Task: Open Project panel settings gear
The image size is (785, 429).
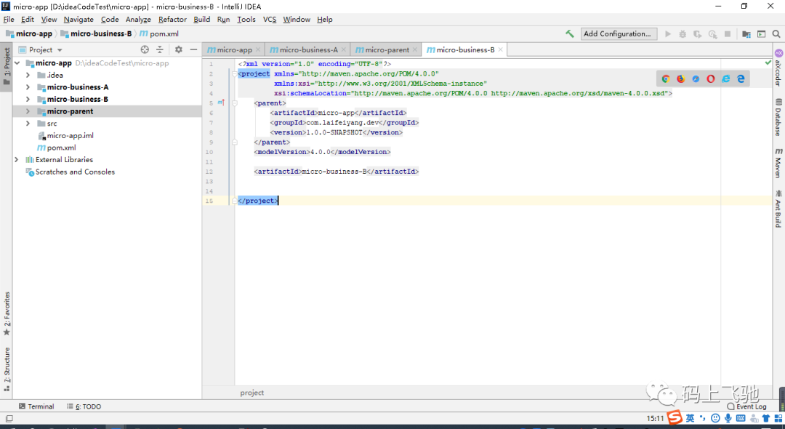Action: click(179, 49)
